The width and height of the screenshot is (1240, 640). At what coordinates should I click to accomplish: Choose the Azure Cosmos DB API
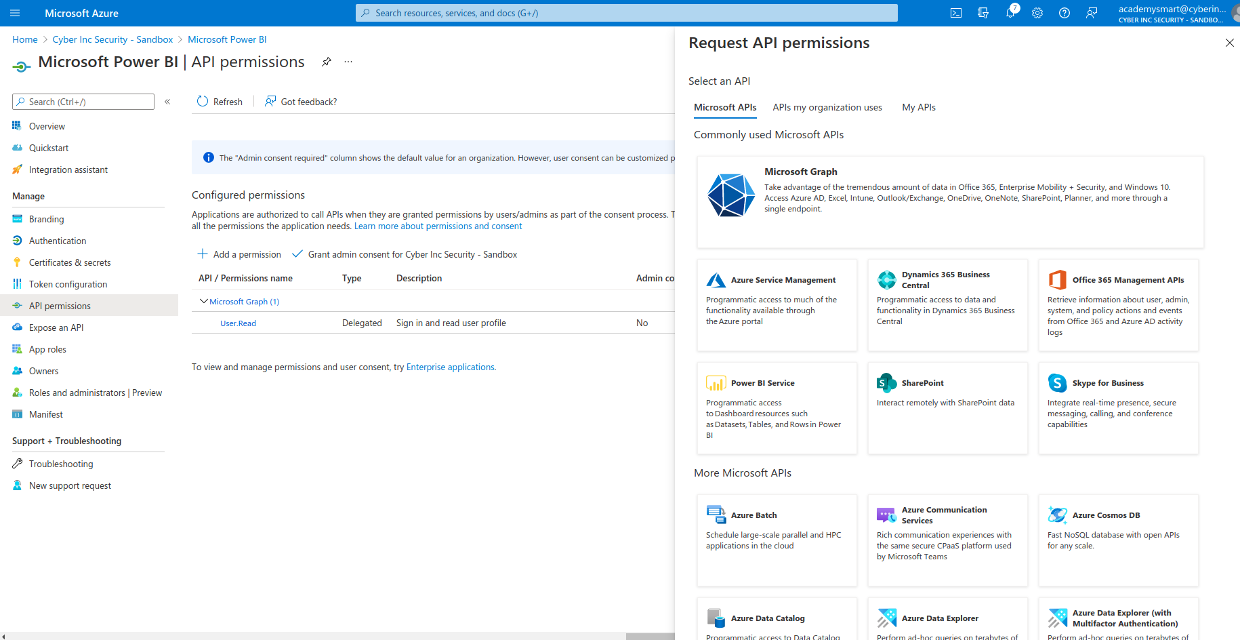[1118, 540]
